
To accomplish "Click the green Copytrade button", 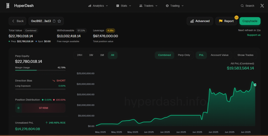I will [250, 21].
